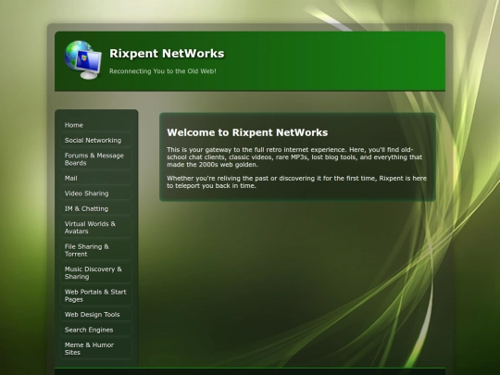500x375 pixels.
Task: Select the Mail sidebar link
Action: point(96,179)
